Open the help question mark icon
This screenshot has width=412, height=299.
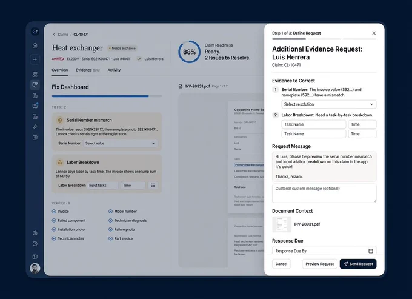click(x=35, y=244)
